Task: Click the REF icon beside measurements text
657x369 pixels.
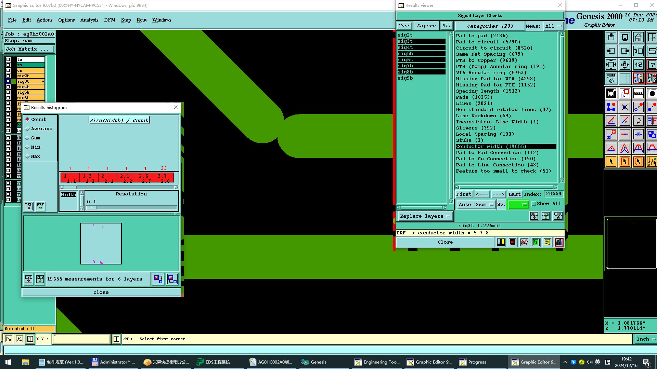Action: pos(40,279)
